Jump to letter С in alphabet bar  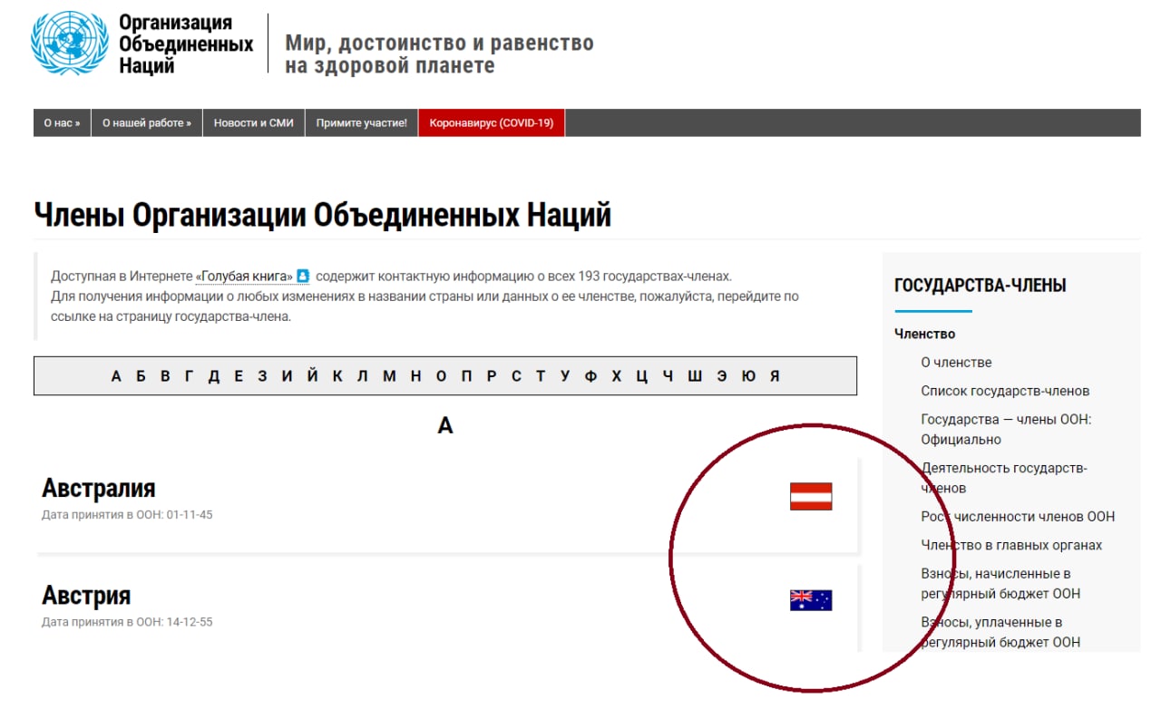click(x=516, y=376)
